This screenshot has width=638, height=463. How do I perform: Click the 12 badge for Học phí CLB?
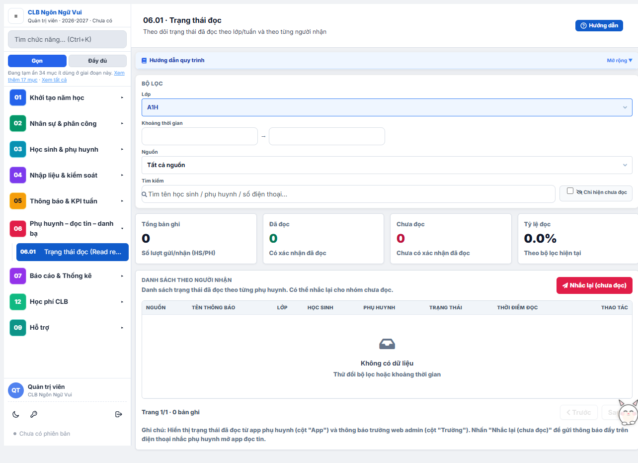tap(18, 301)
